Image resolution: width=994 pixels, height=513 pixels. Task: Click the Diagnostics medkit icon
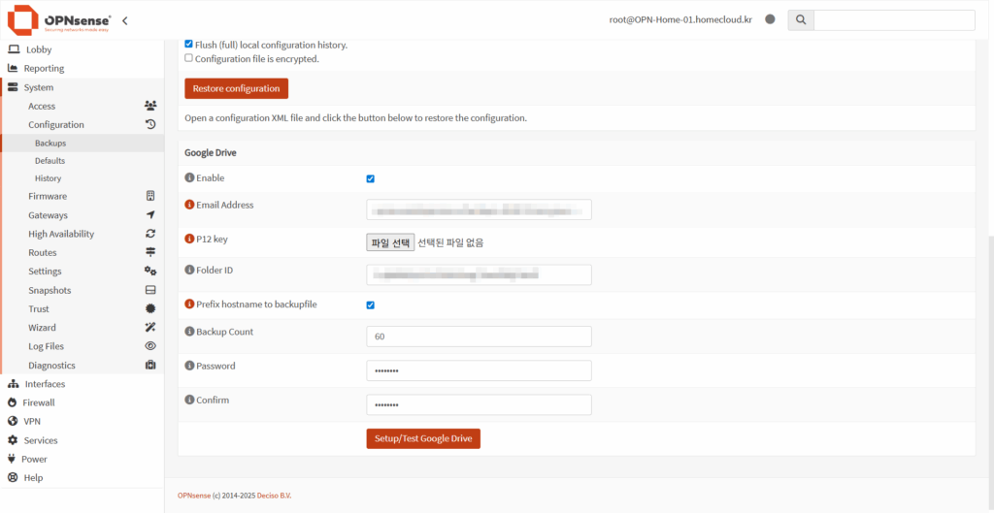[150, 366]
